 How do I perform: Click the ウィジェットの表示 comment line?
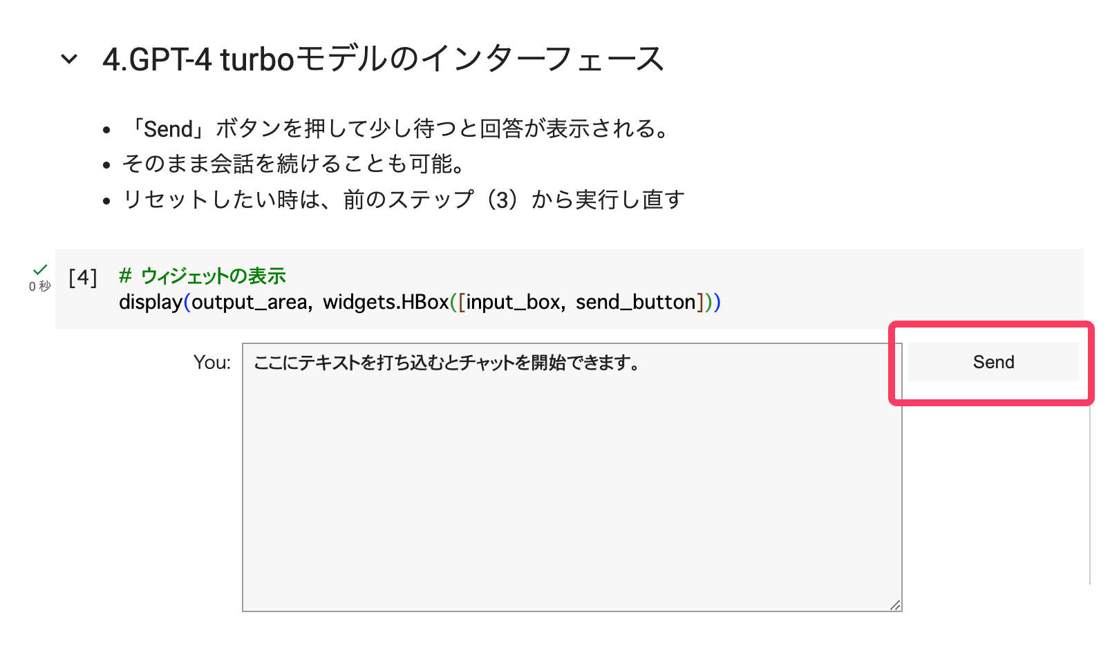203,276
